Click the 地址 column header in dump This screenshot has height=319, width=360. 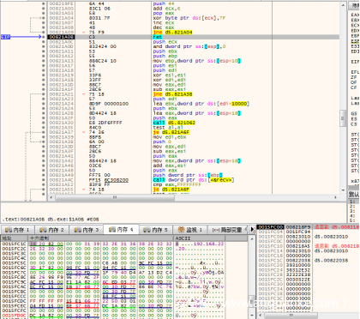click(x=15, y=238)
